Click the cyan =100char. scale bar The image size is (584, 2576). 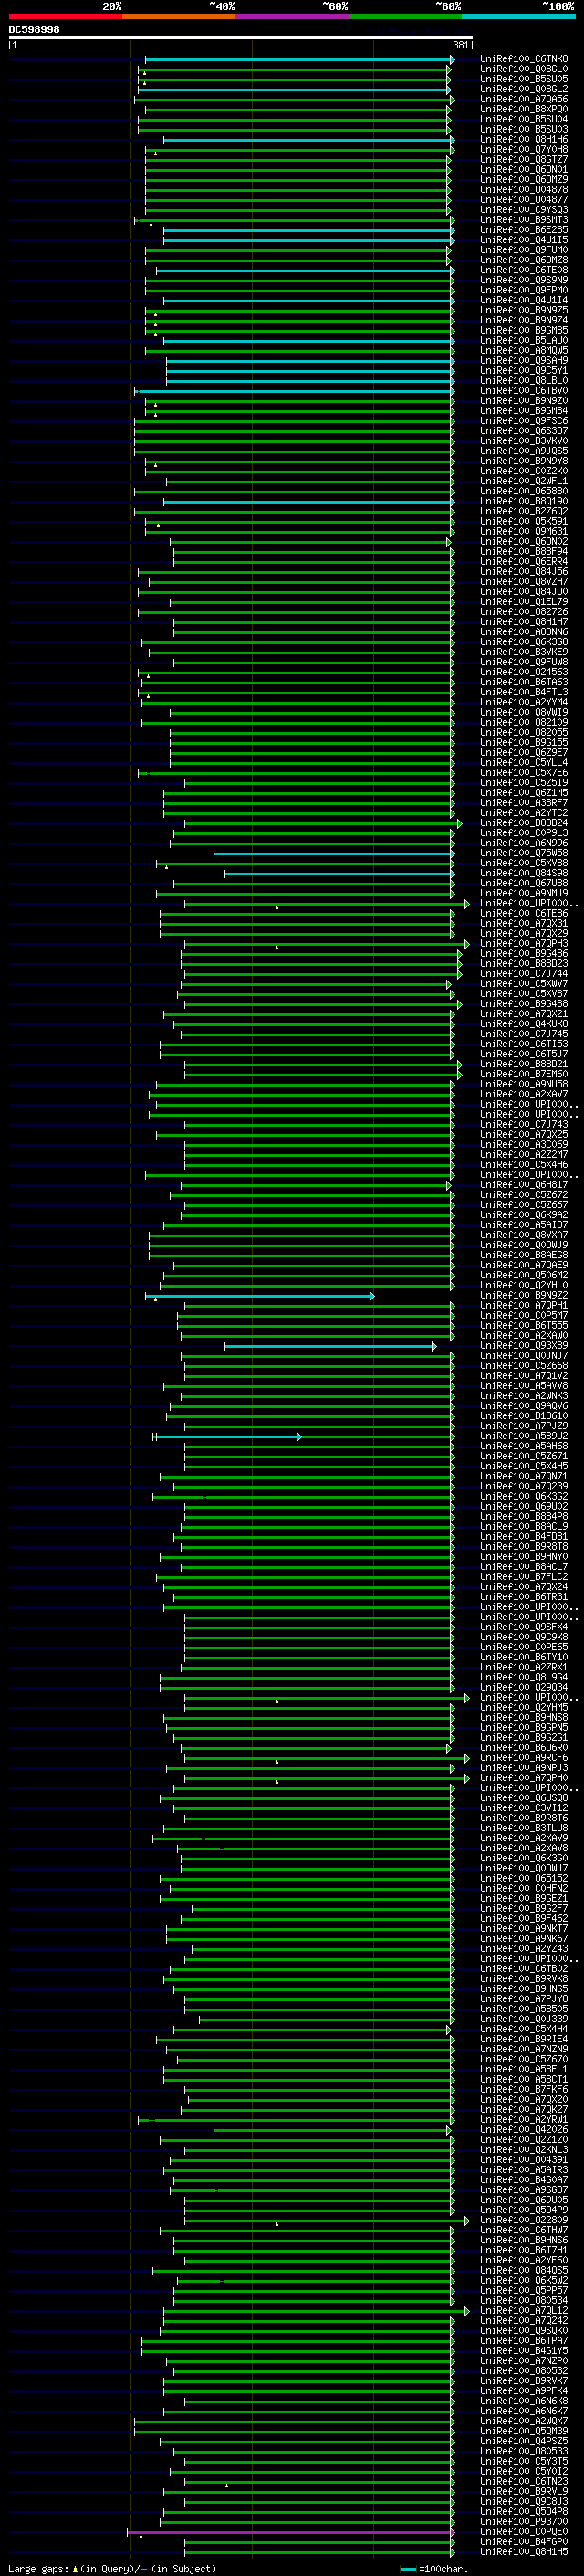[407, 2569]
